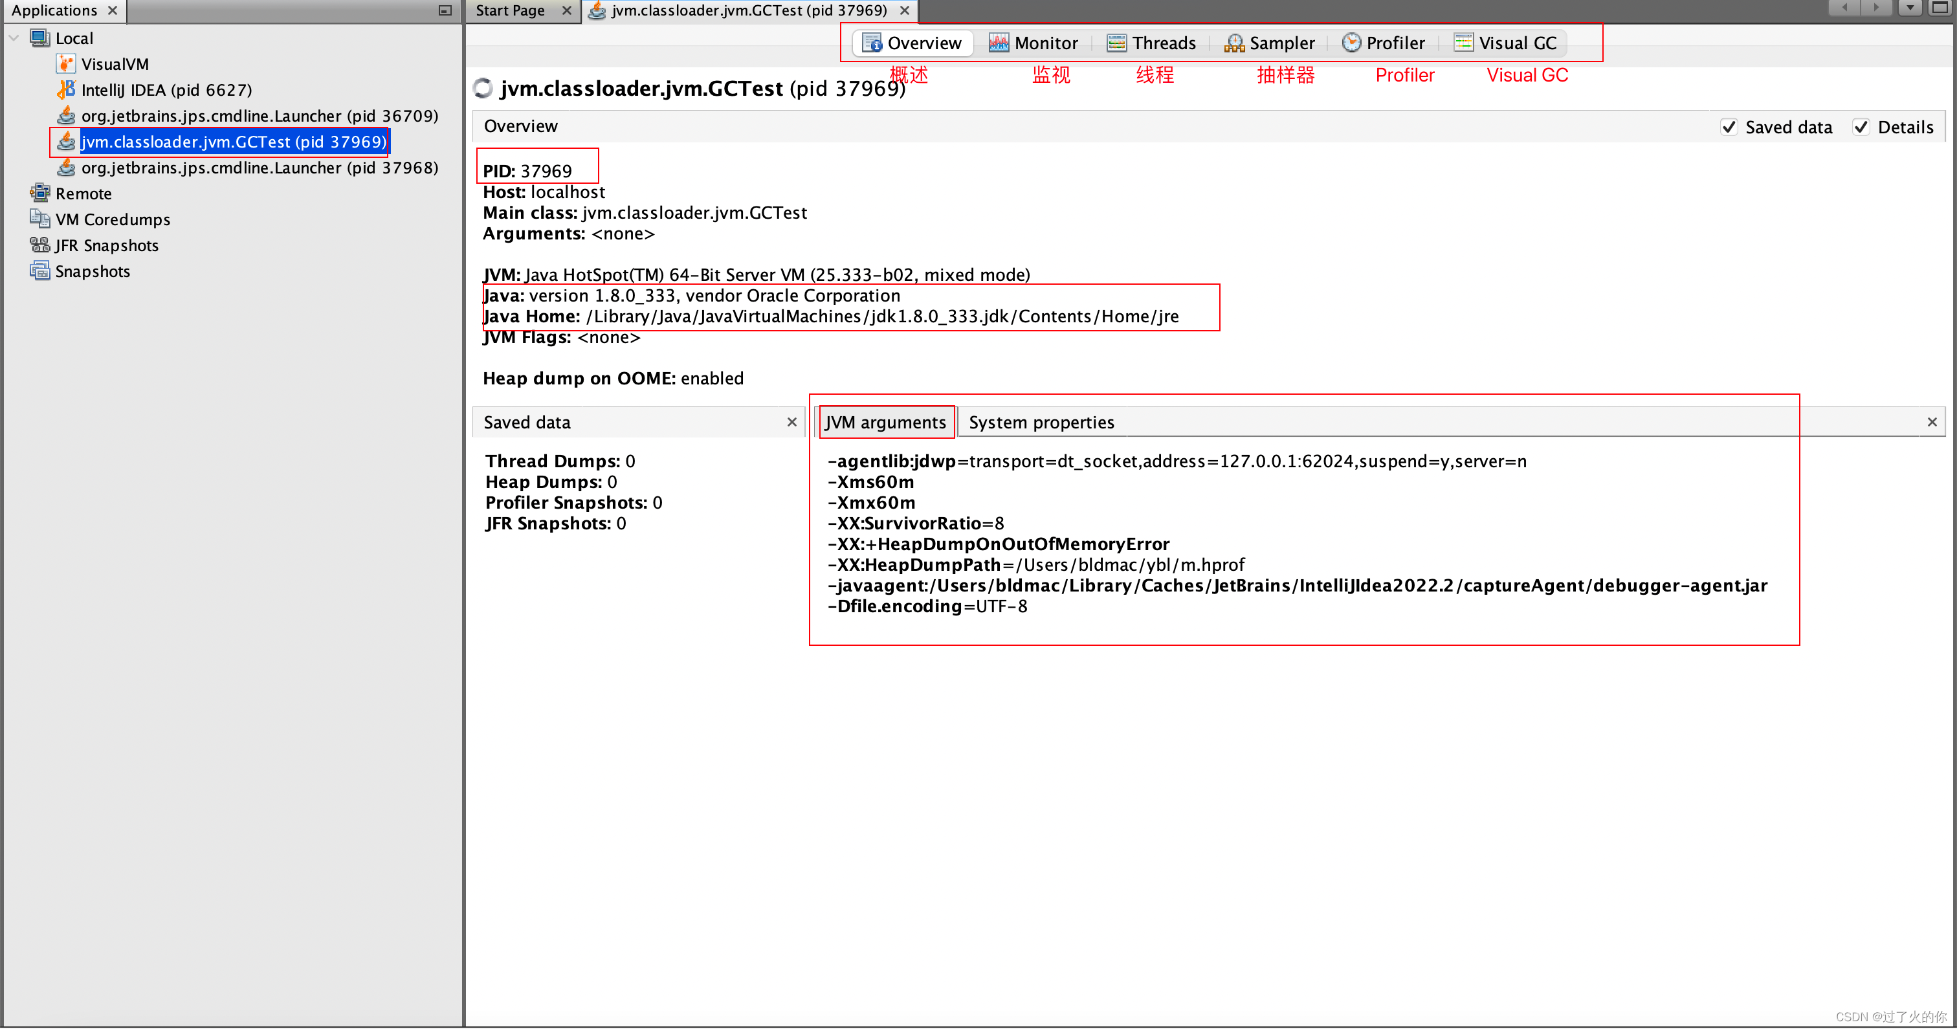Screen dimensions: 1957x1029
Task: Select Snapshots node icon in sidebar
Action: [x=39, y=271]
